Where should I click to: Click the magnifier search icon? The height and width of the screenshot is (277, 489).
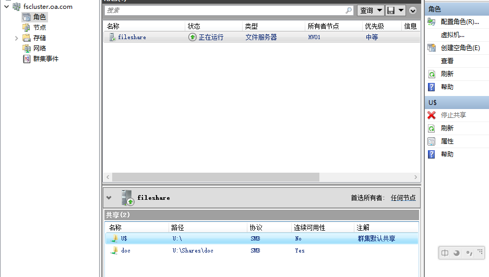click(349, 10)
